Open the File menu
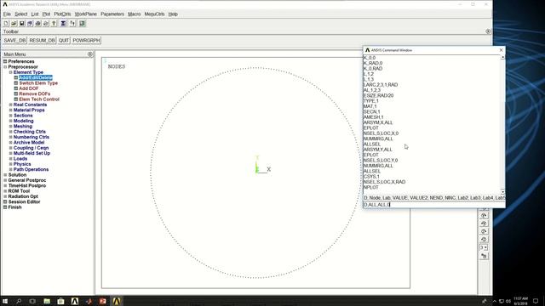 pyautogui.click(x=7, y=14)
